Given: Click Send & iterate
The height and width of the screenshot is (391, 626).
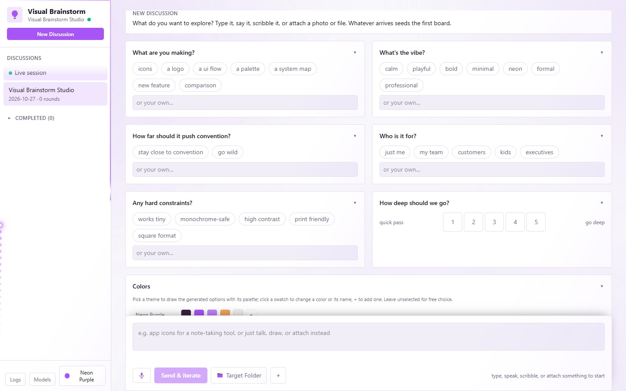Looking at the screenshot, I should [x=181, y=375].
